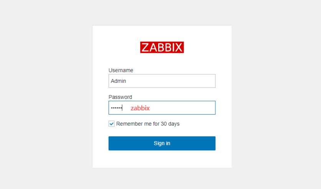
Task: Click empty space at right of Username field
Action: (x=184, y=81)
